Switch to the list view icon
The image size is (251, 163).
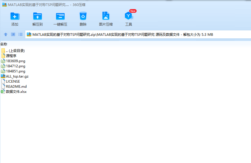coord(20,34)
